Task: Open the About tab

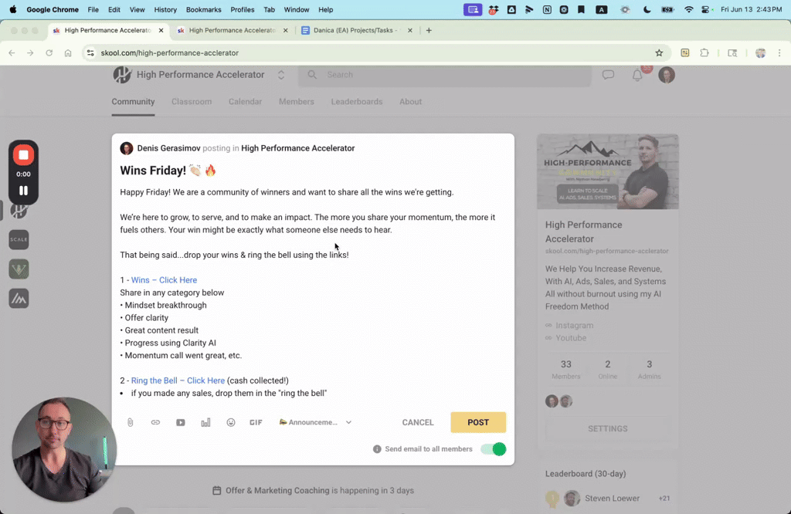Action: tap(411, 102)
